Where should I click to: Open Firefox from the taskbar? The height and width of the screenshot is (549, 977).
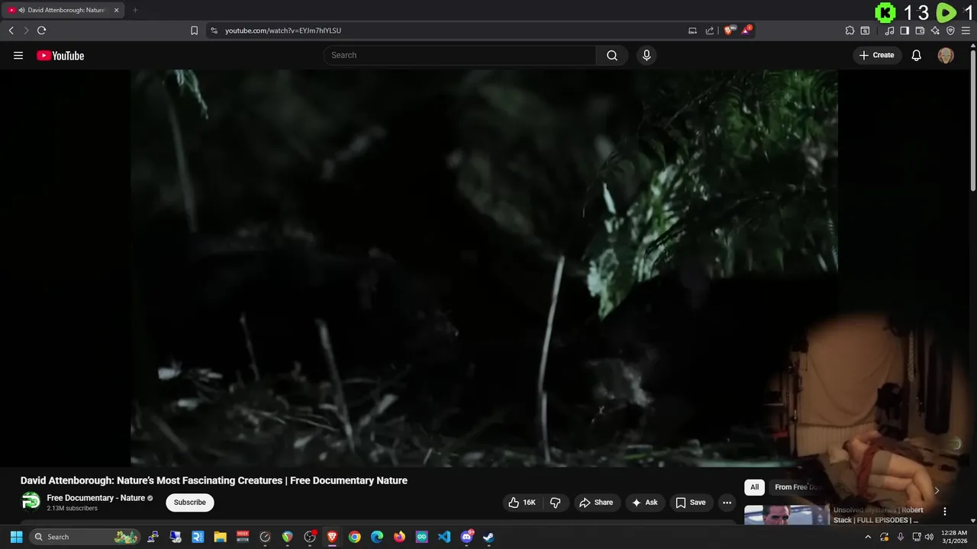399,537
